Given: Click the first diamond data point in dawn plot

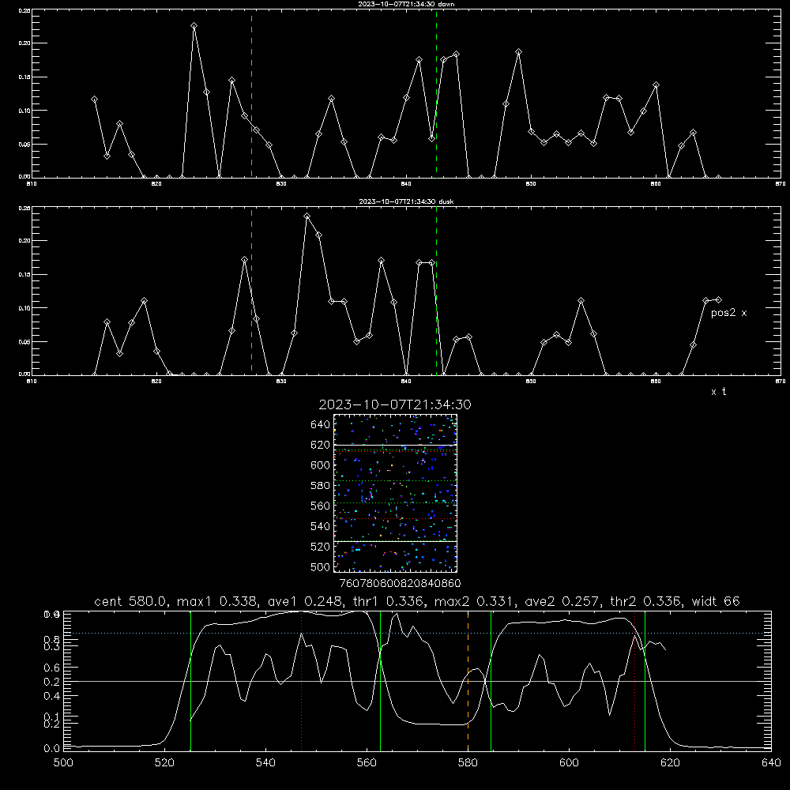Looking at the screenshot, I should pos(94,100).
